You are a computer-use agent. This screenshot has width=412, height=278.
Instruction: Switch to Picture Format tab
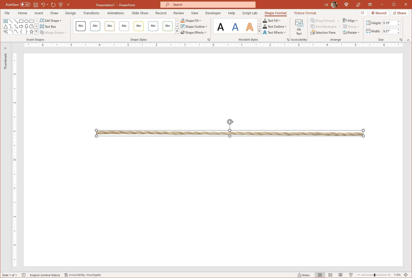305,13
